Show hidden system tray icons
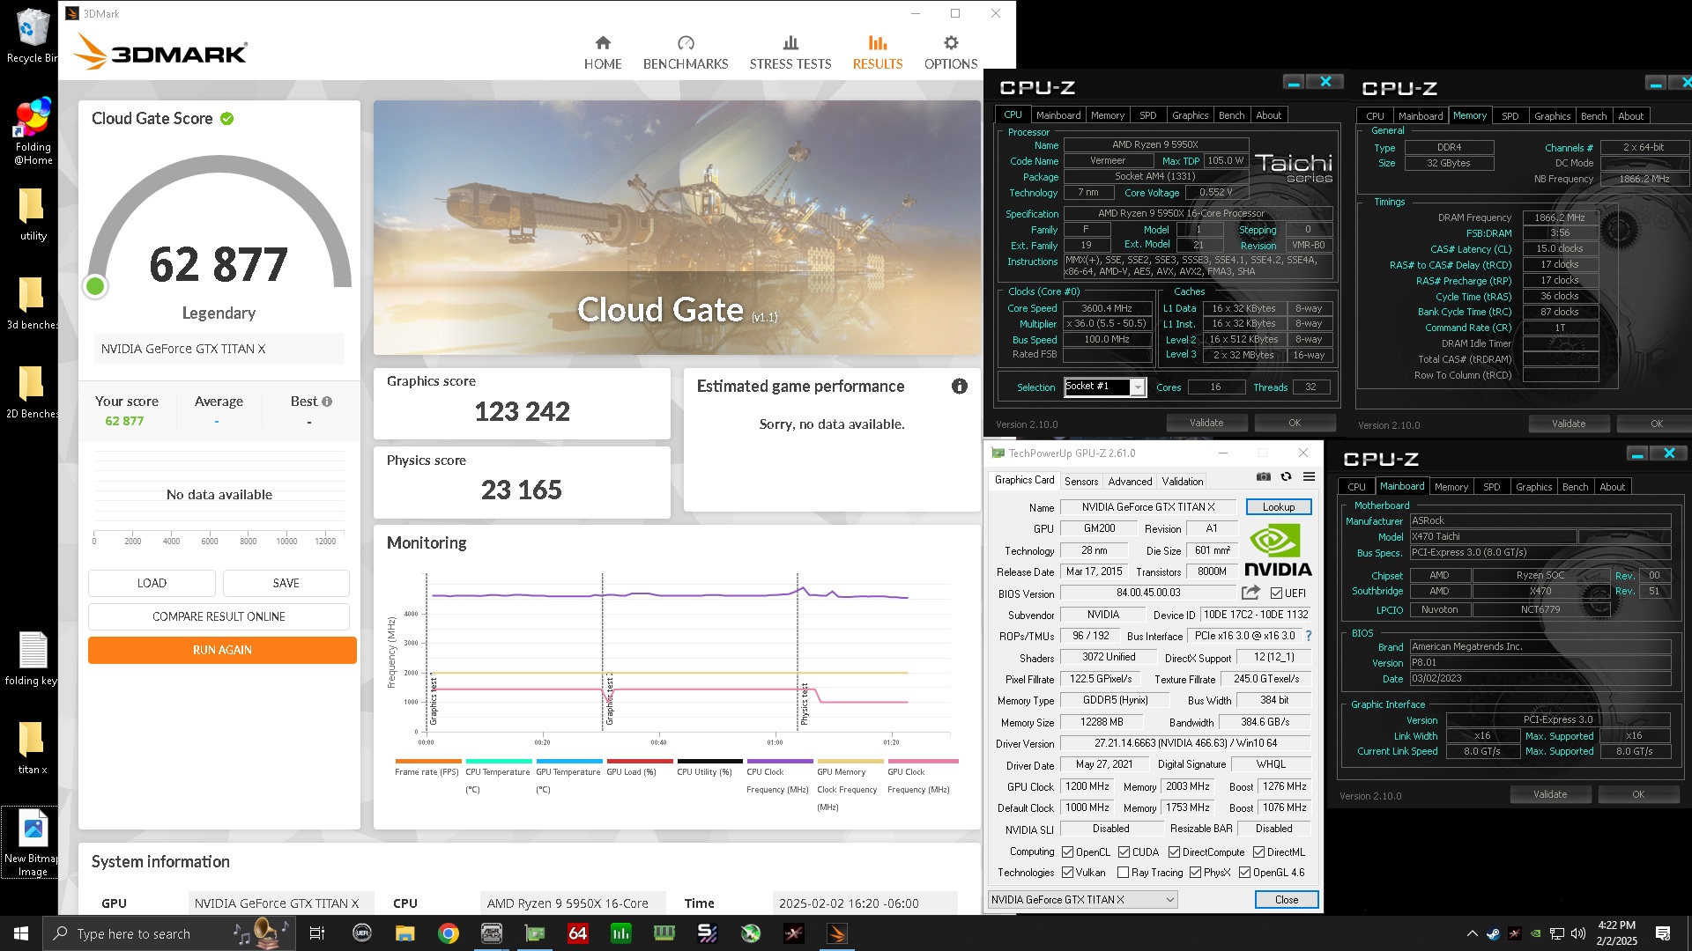This screenshot has width=1692, height=951. [x=1472, y=933]
